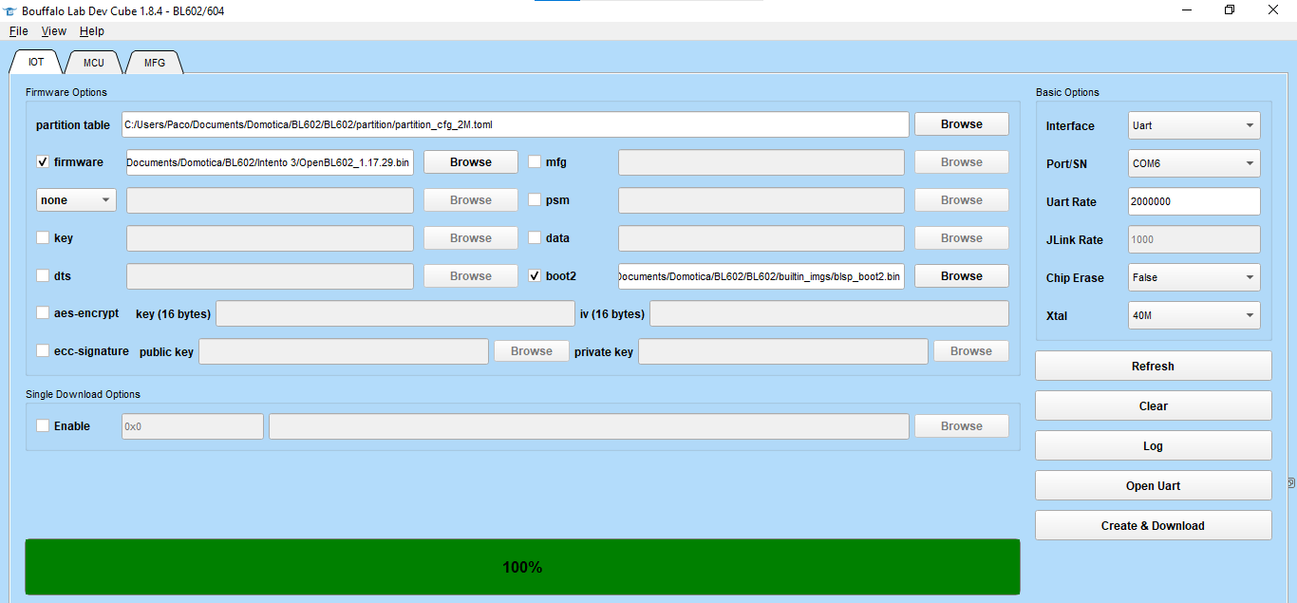Screen dimensions: 1297x603
Task: Click the Clear button
Action: pos(1153,406)
